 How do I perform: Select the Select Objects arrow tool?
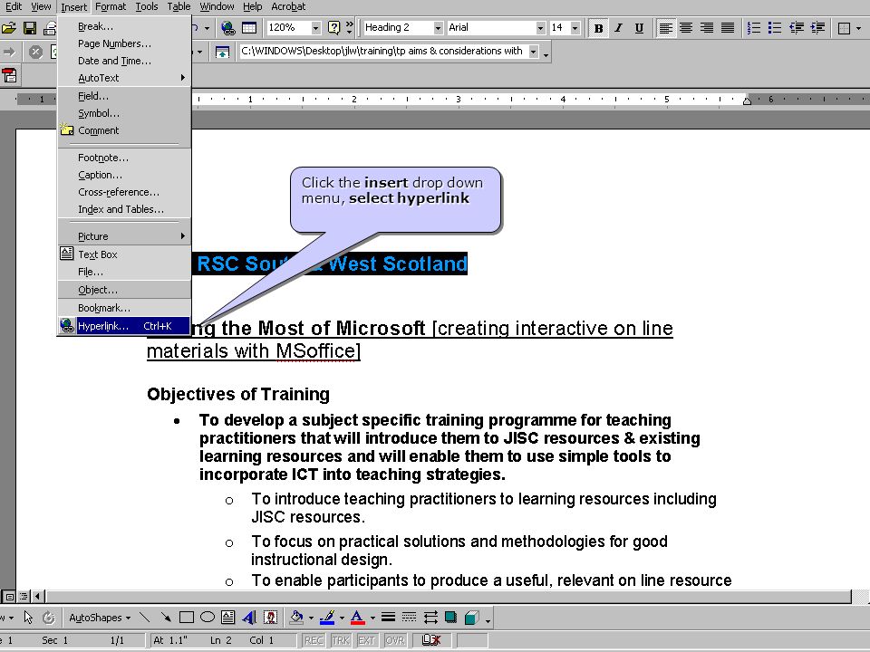tap(28, 618)
